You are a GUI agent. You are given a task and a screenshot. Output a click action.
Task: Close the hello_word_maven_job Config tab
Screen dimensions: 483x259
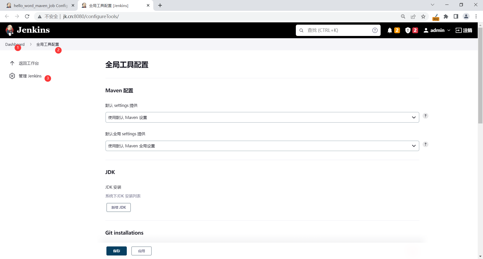(73, 5)
